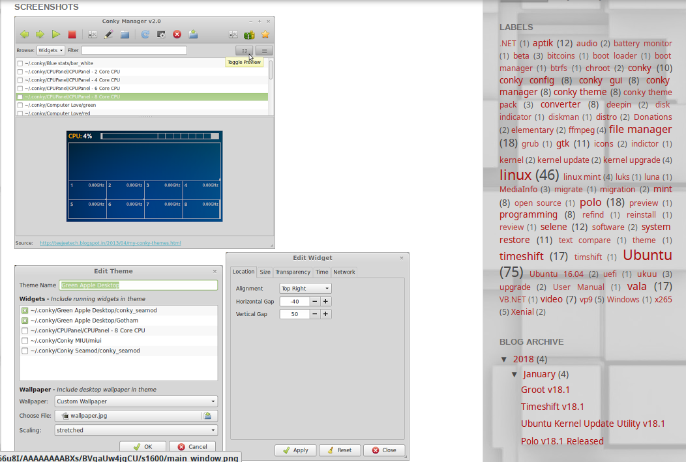Screen dimensions: 686x462
Task: Open the Alignment dropdown showing Top Right
Action: pos(305,289)
